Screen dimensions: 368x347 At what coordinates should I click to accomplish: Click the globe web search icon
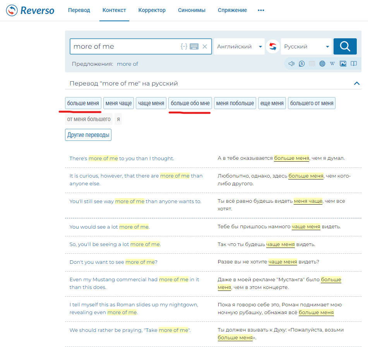pyautogui.click(x=322, y=63)
